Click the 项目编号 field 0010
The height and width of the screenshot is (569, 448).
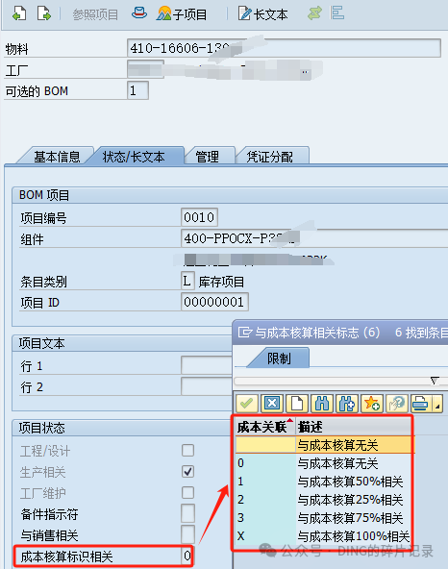click(x=199, y=217)
